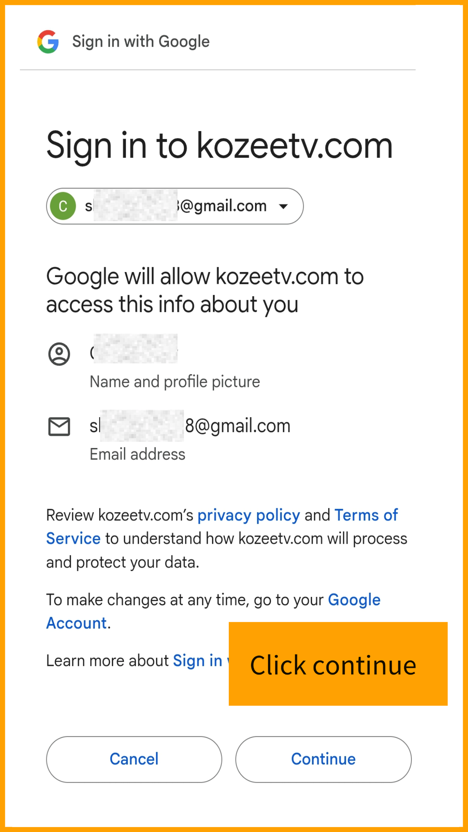Open the Terms of Service link
Screen dimensions: 468x832
366,515
